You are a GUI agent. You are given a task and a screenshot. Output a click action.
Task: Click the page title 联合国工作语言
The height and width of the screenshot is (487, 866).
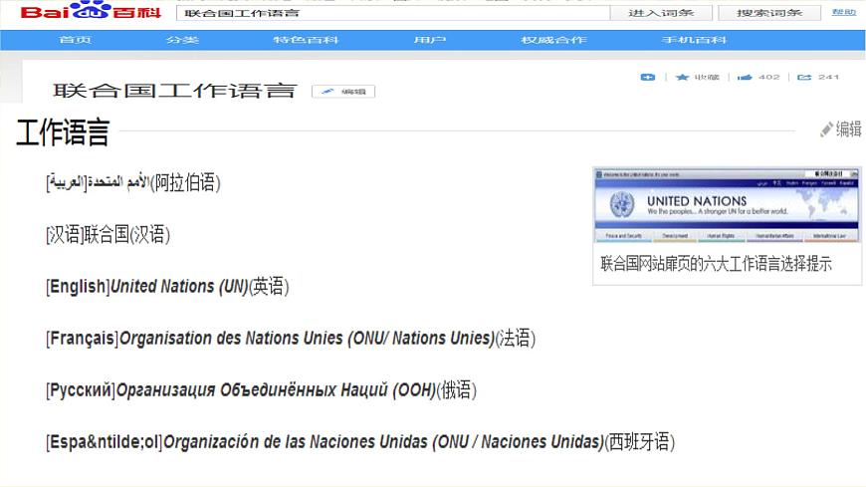(x=174, y=91)
